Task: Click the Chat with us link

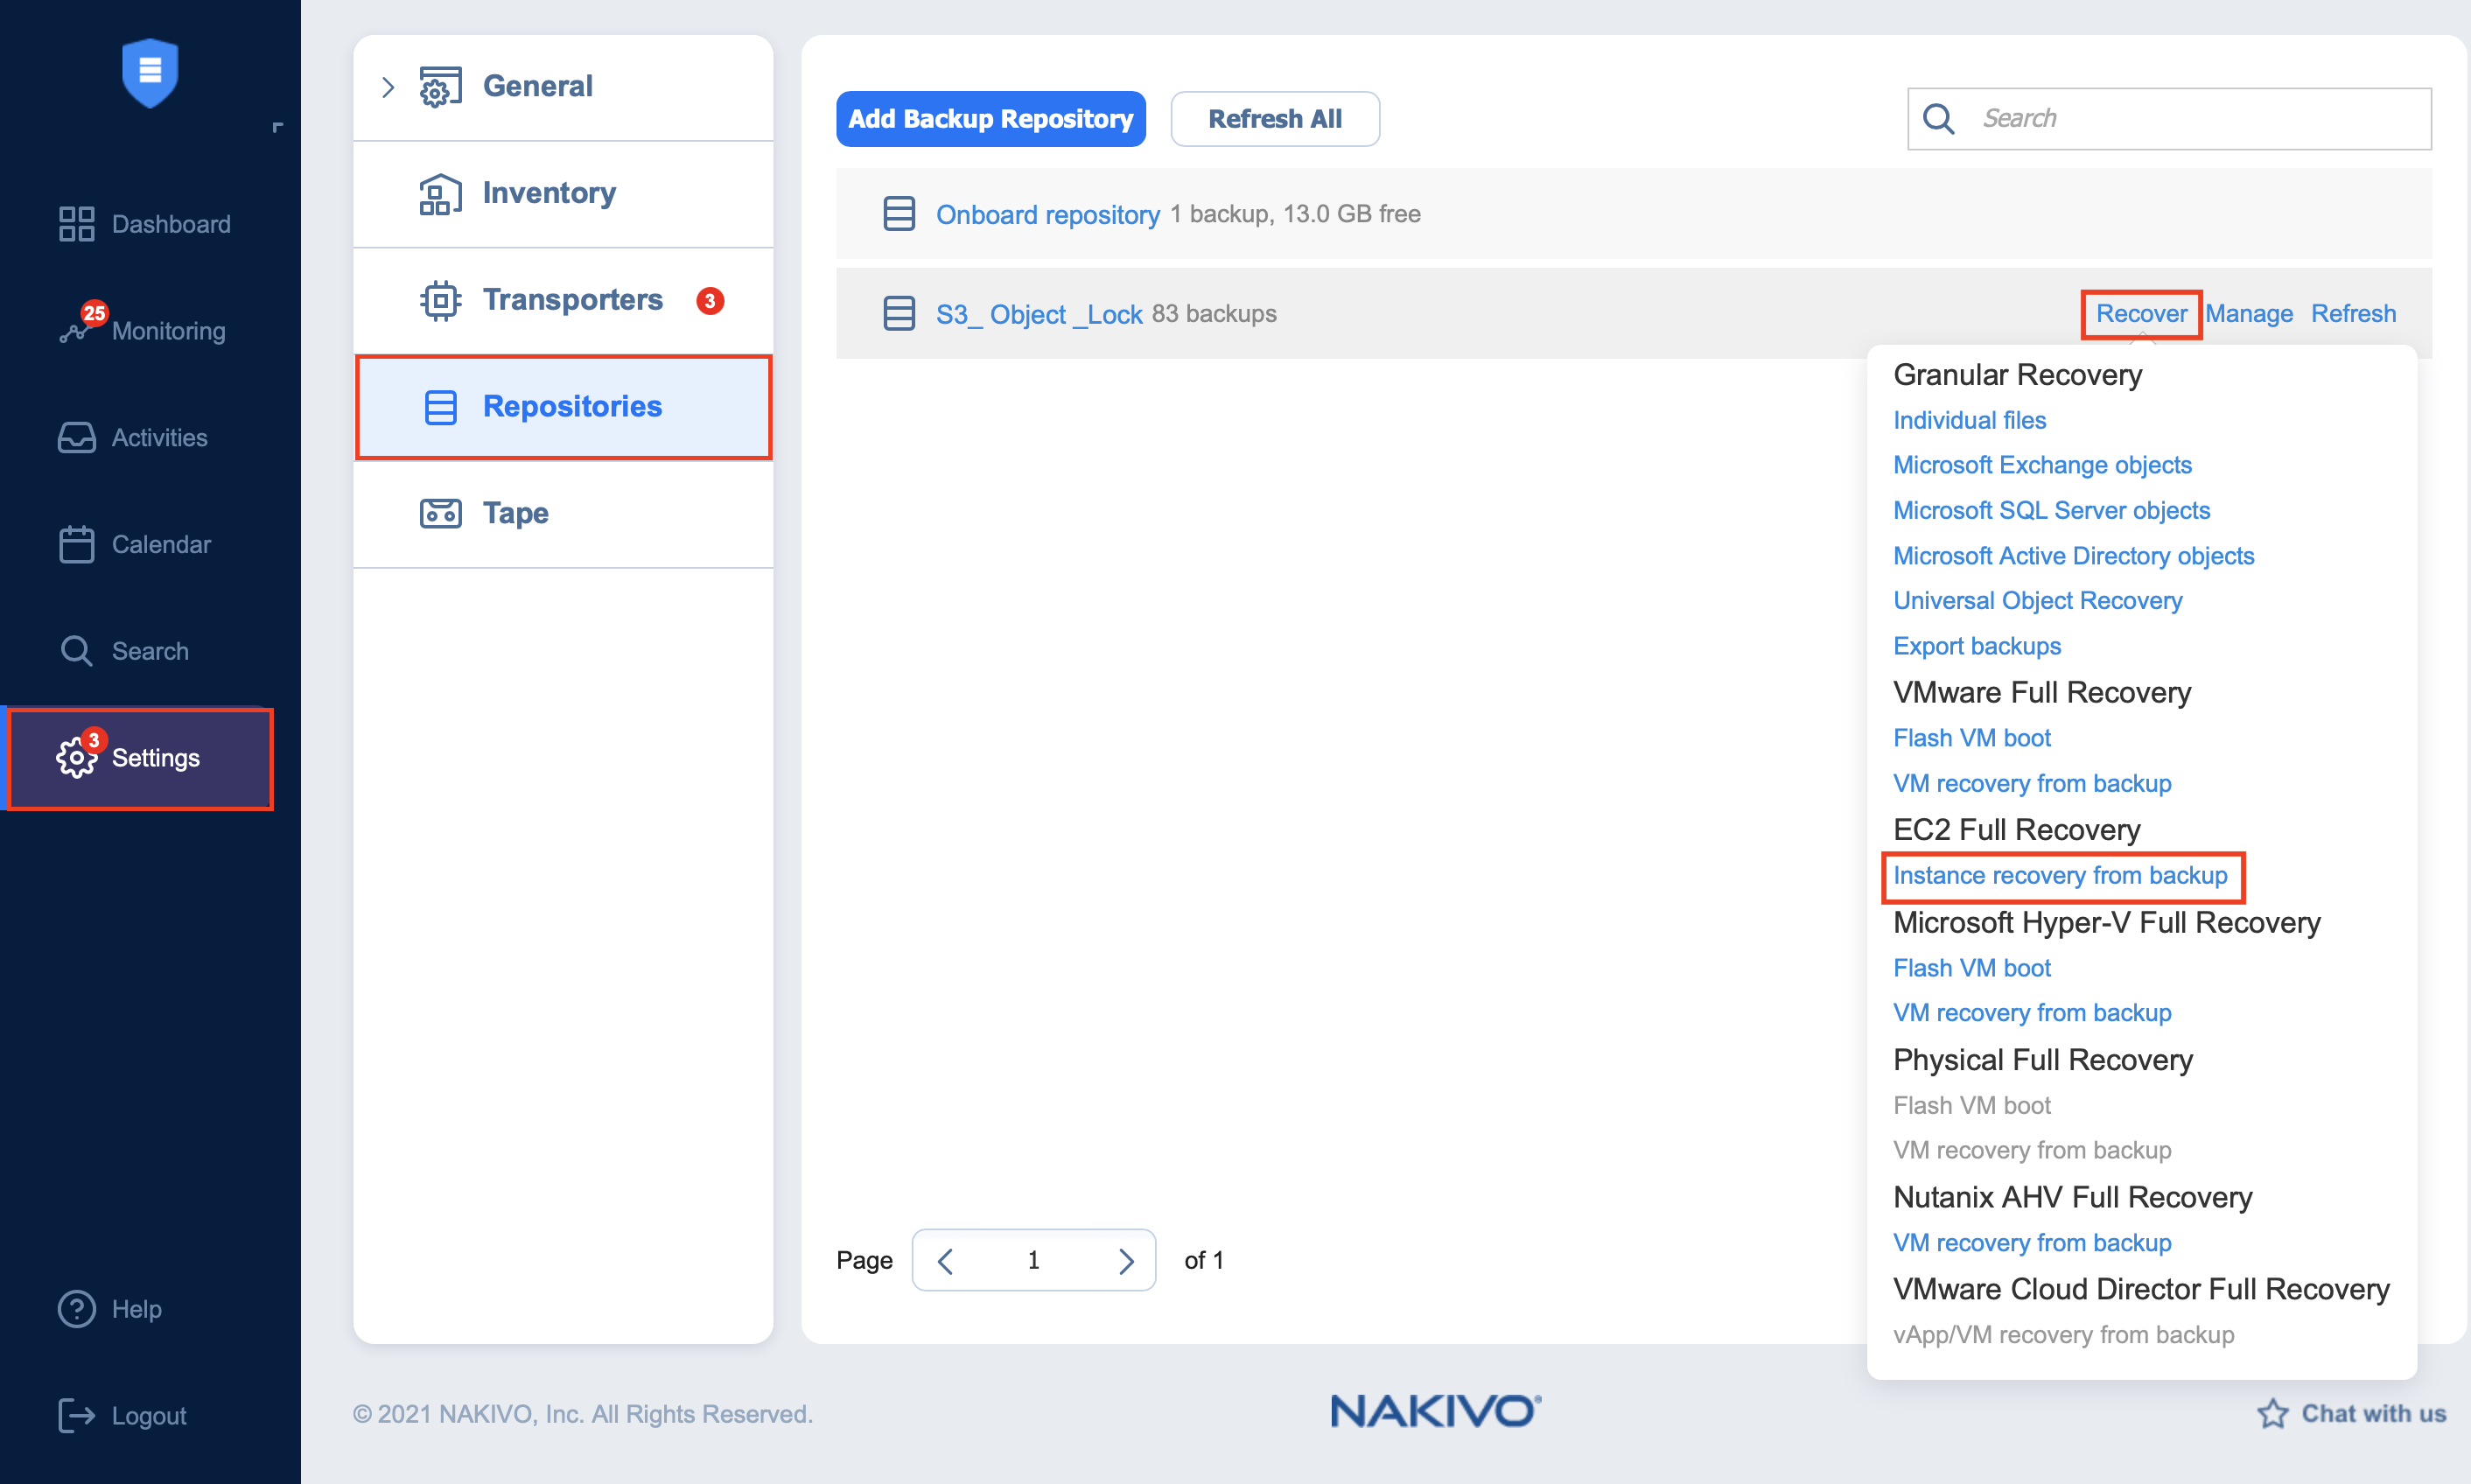Action: click(x=2351, y=1413)
